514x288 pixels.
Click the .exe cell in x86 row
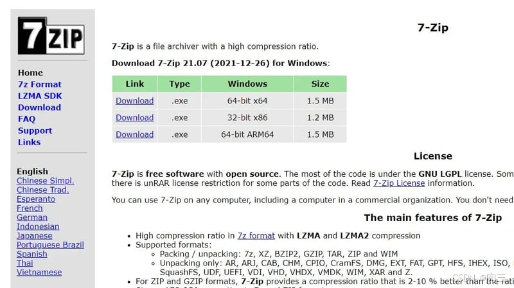179,118
